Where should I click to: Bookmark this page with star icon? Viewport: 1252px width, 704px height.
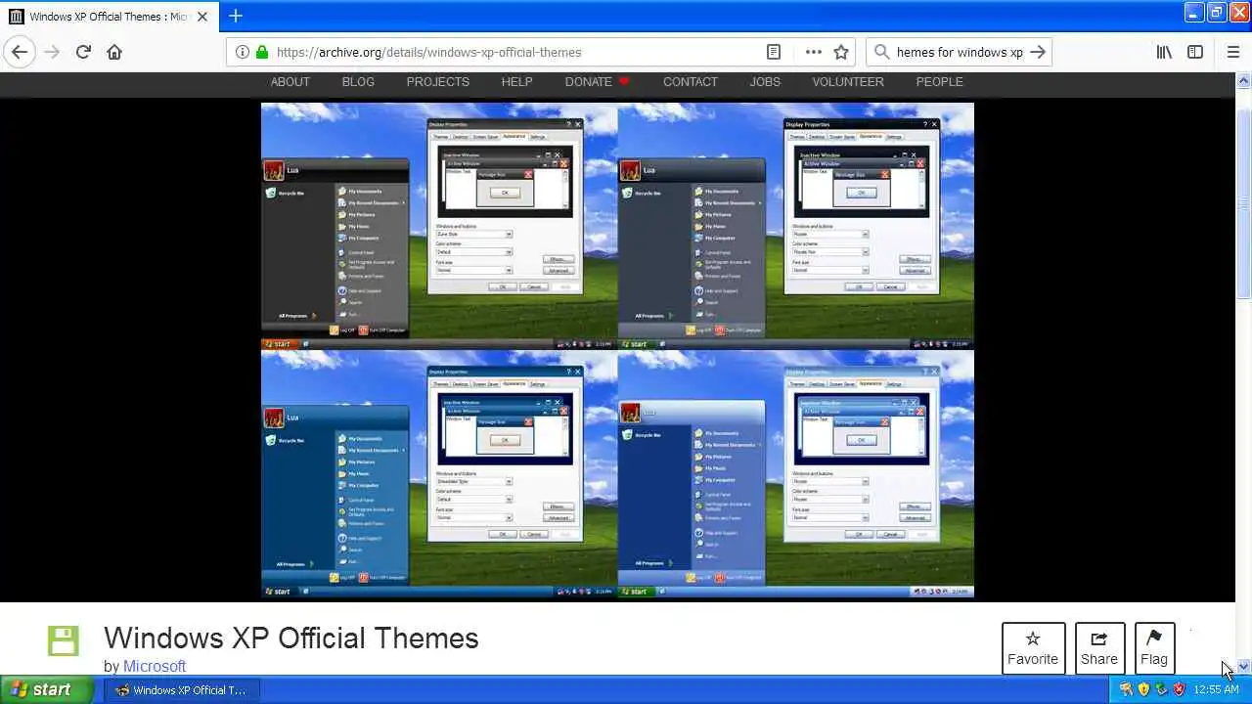pyautogui.click(x=841, y=52)
